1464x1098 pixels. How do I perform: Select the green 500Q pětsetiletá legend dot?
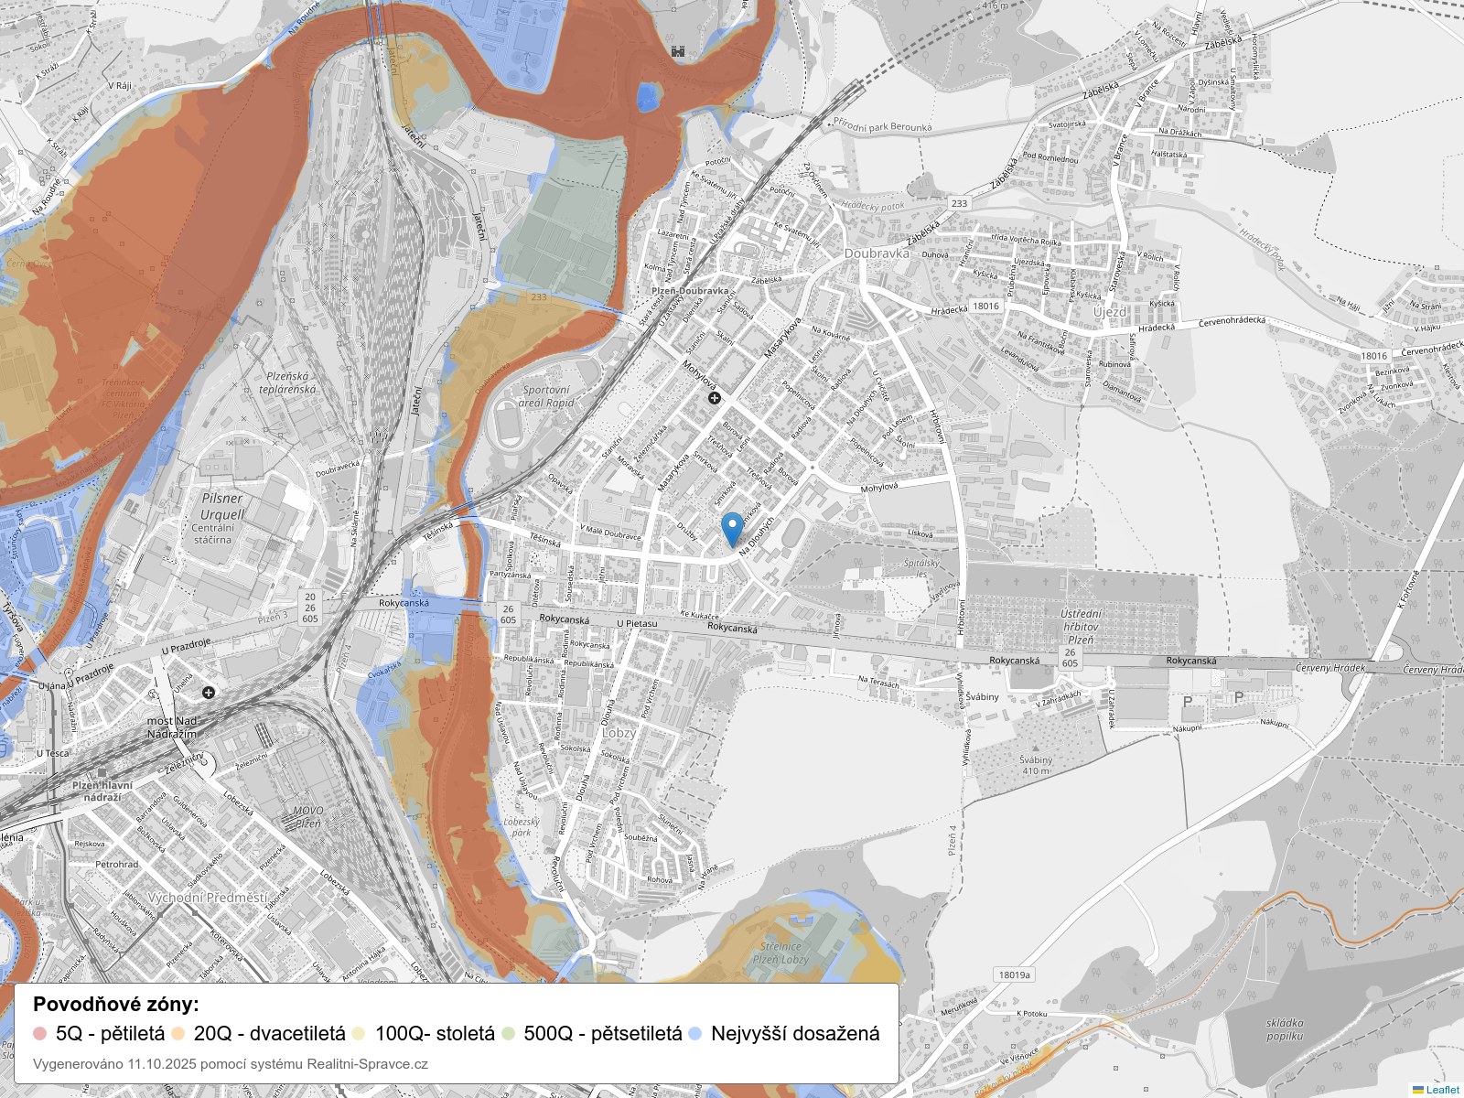pos(508,1034)
